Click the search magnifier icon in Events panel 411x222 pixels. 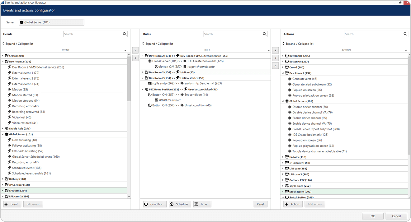[125, 34]
